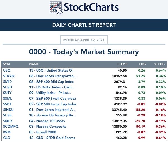Open Russell 2000 chart link
The width and height of the screenshot is (168, 142).
(43, 132)
